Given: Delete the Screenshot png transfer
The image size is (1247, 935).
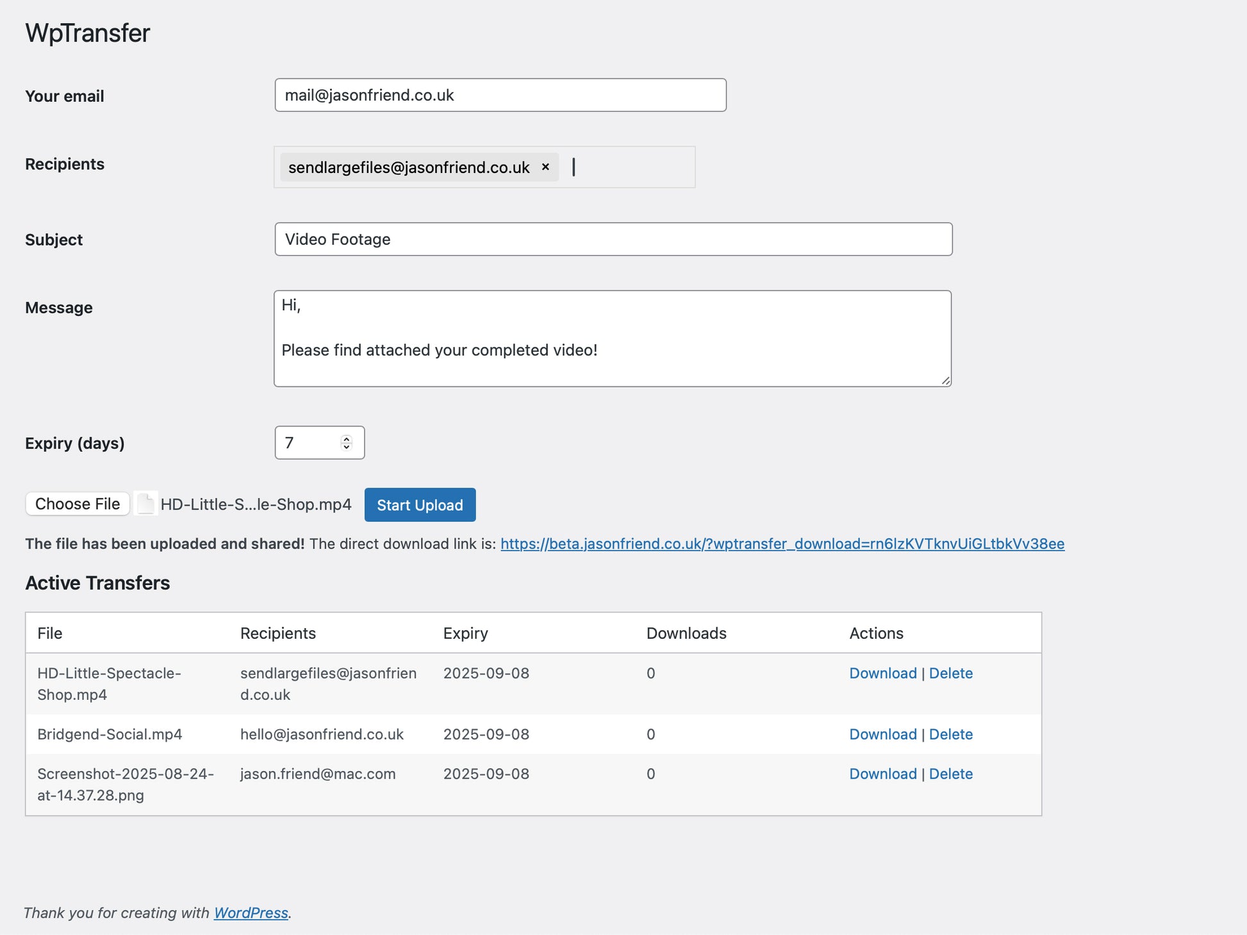Looking at the screenshot, I should click(950, 774).
